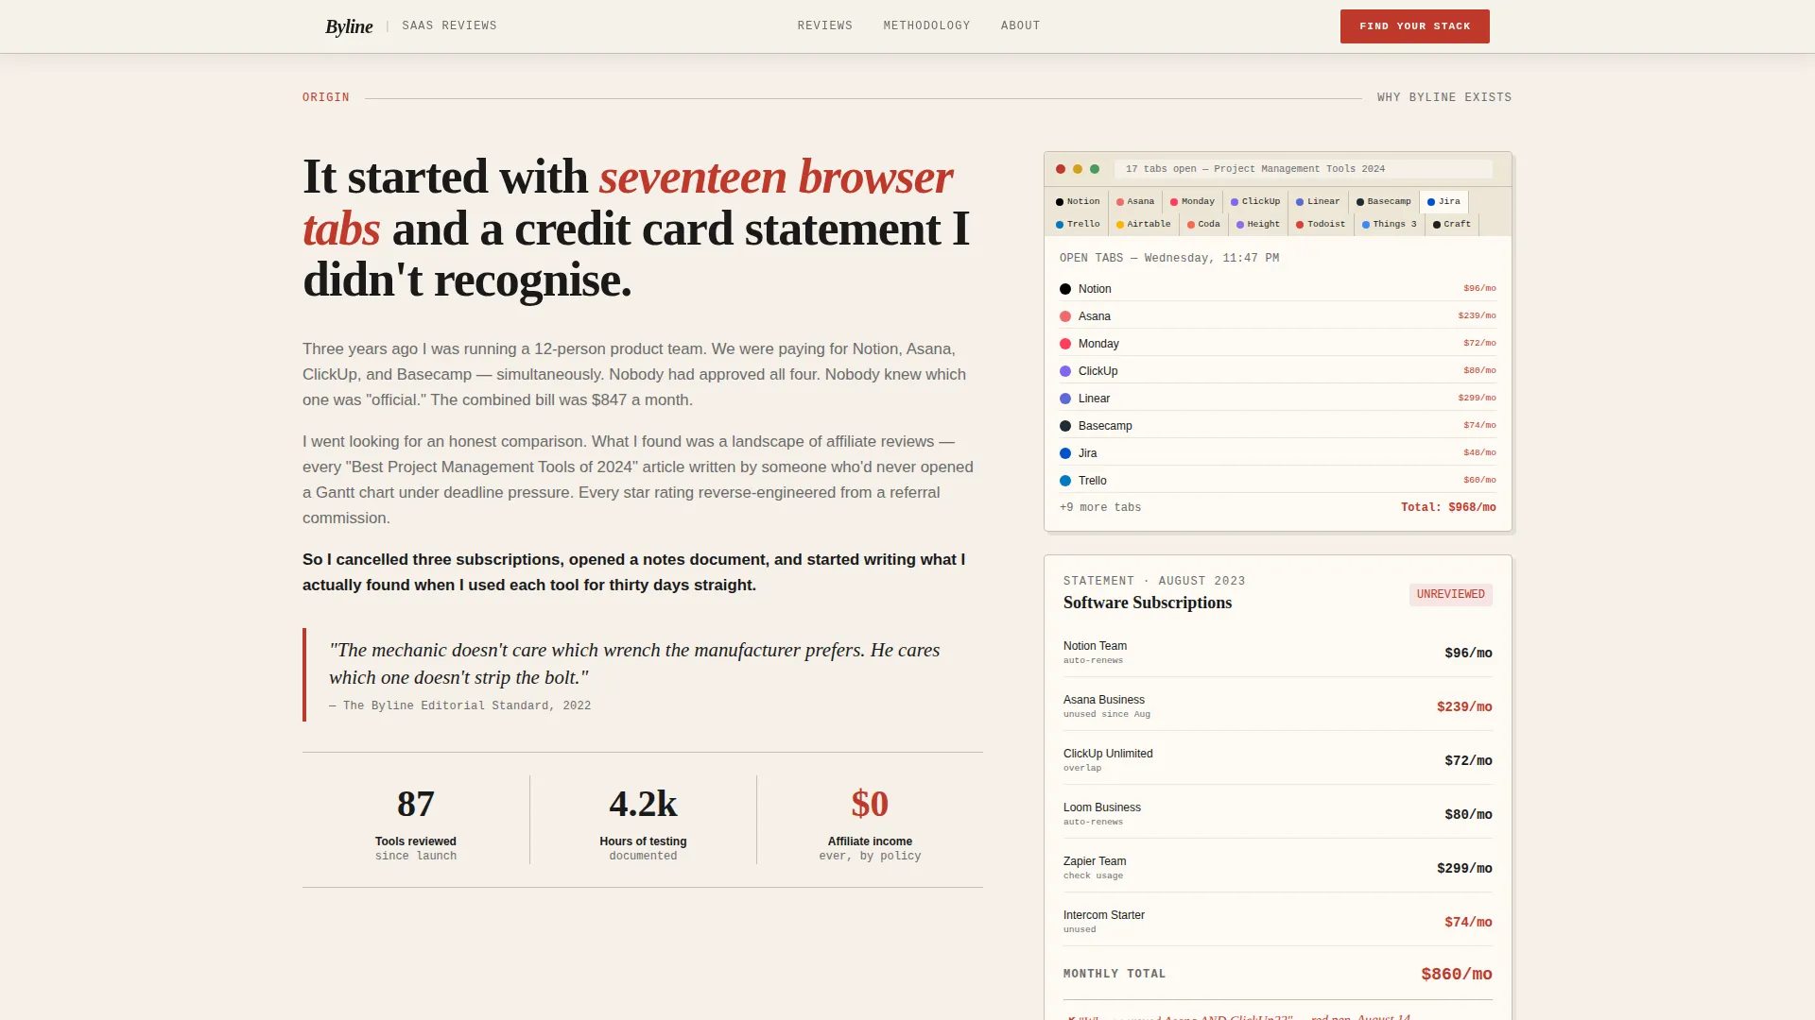
Task: Click the '4.2k' hours of testing stat
Action: [643, 804]
